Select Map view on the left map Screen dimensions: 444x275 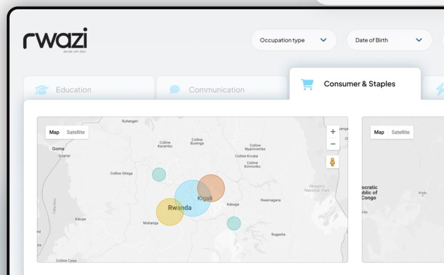(x=54, y=132)
